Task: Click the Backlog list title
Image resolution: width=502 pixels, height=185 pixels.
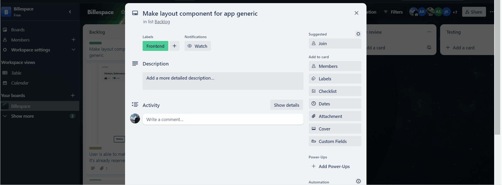Action: click(97, 32)
